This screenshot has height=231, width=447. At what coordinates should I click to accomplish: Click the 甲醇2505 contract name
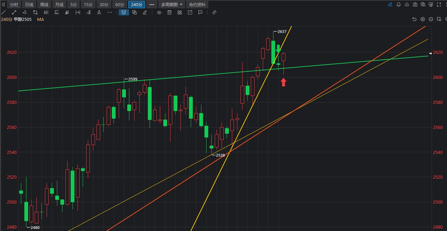coord(23,20)
